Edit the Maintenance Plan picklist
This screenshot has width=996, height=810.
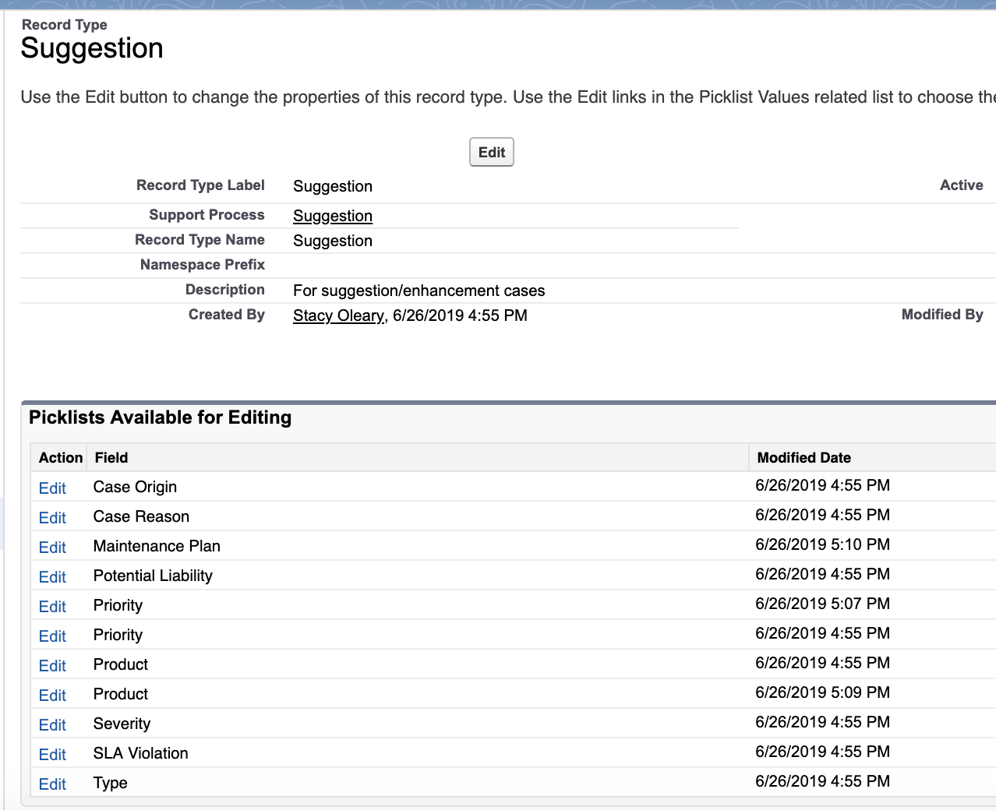[52, 548]
